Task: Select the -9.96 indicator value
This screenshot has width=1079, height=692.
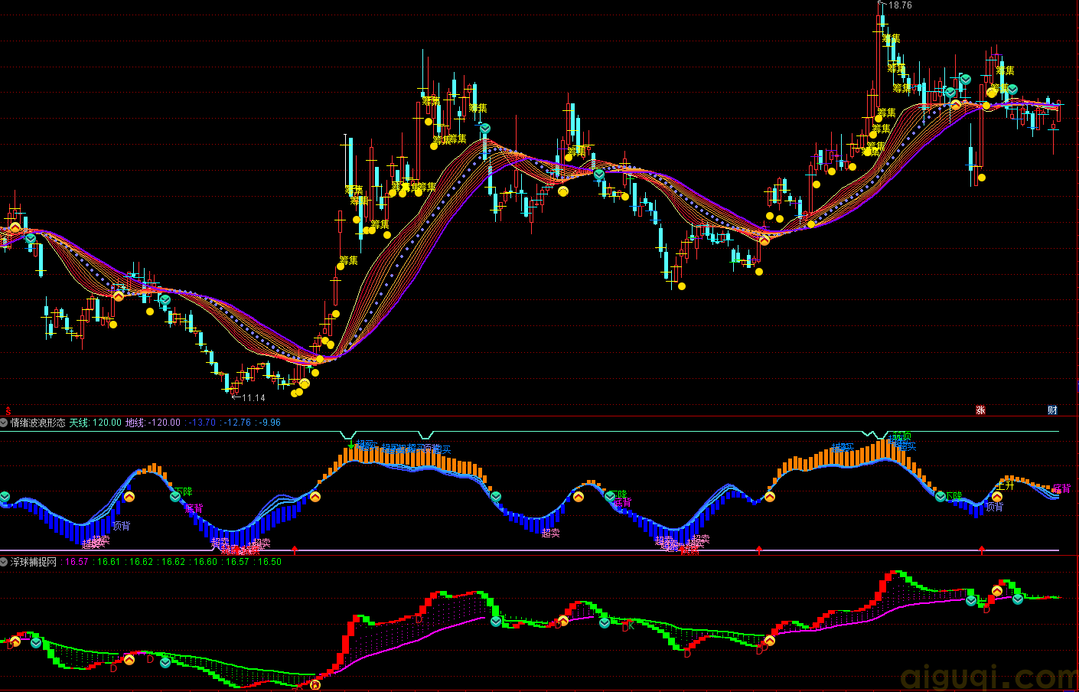Action: click(x=270, y=423)
